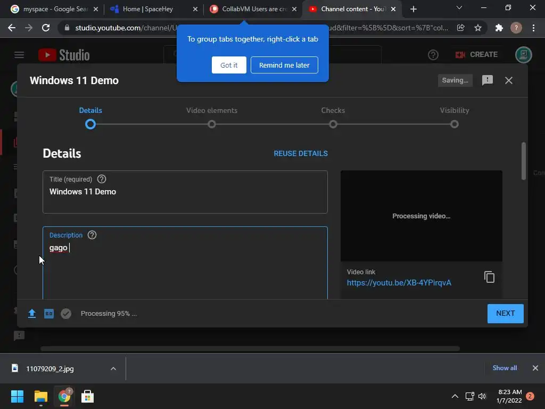Click into the Description text box
The width and height of the screenshot is (545, 409).
point(185,263)
